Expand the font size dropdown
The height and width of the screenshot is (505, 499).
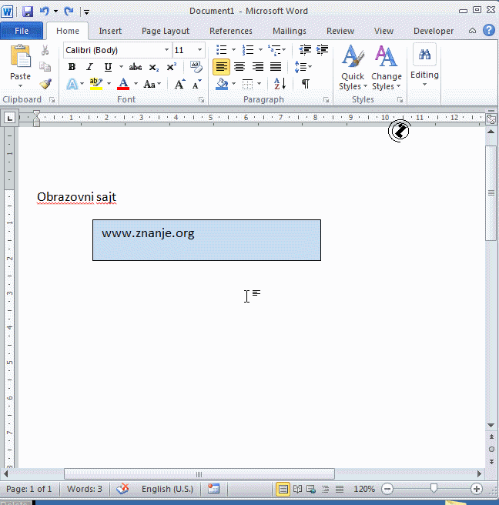point(199,50)
